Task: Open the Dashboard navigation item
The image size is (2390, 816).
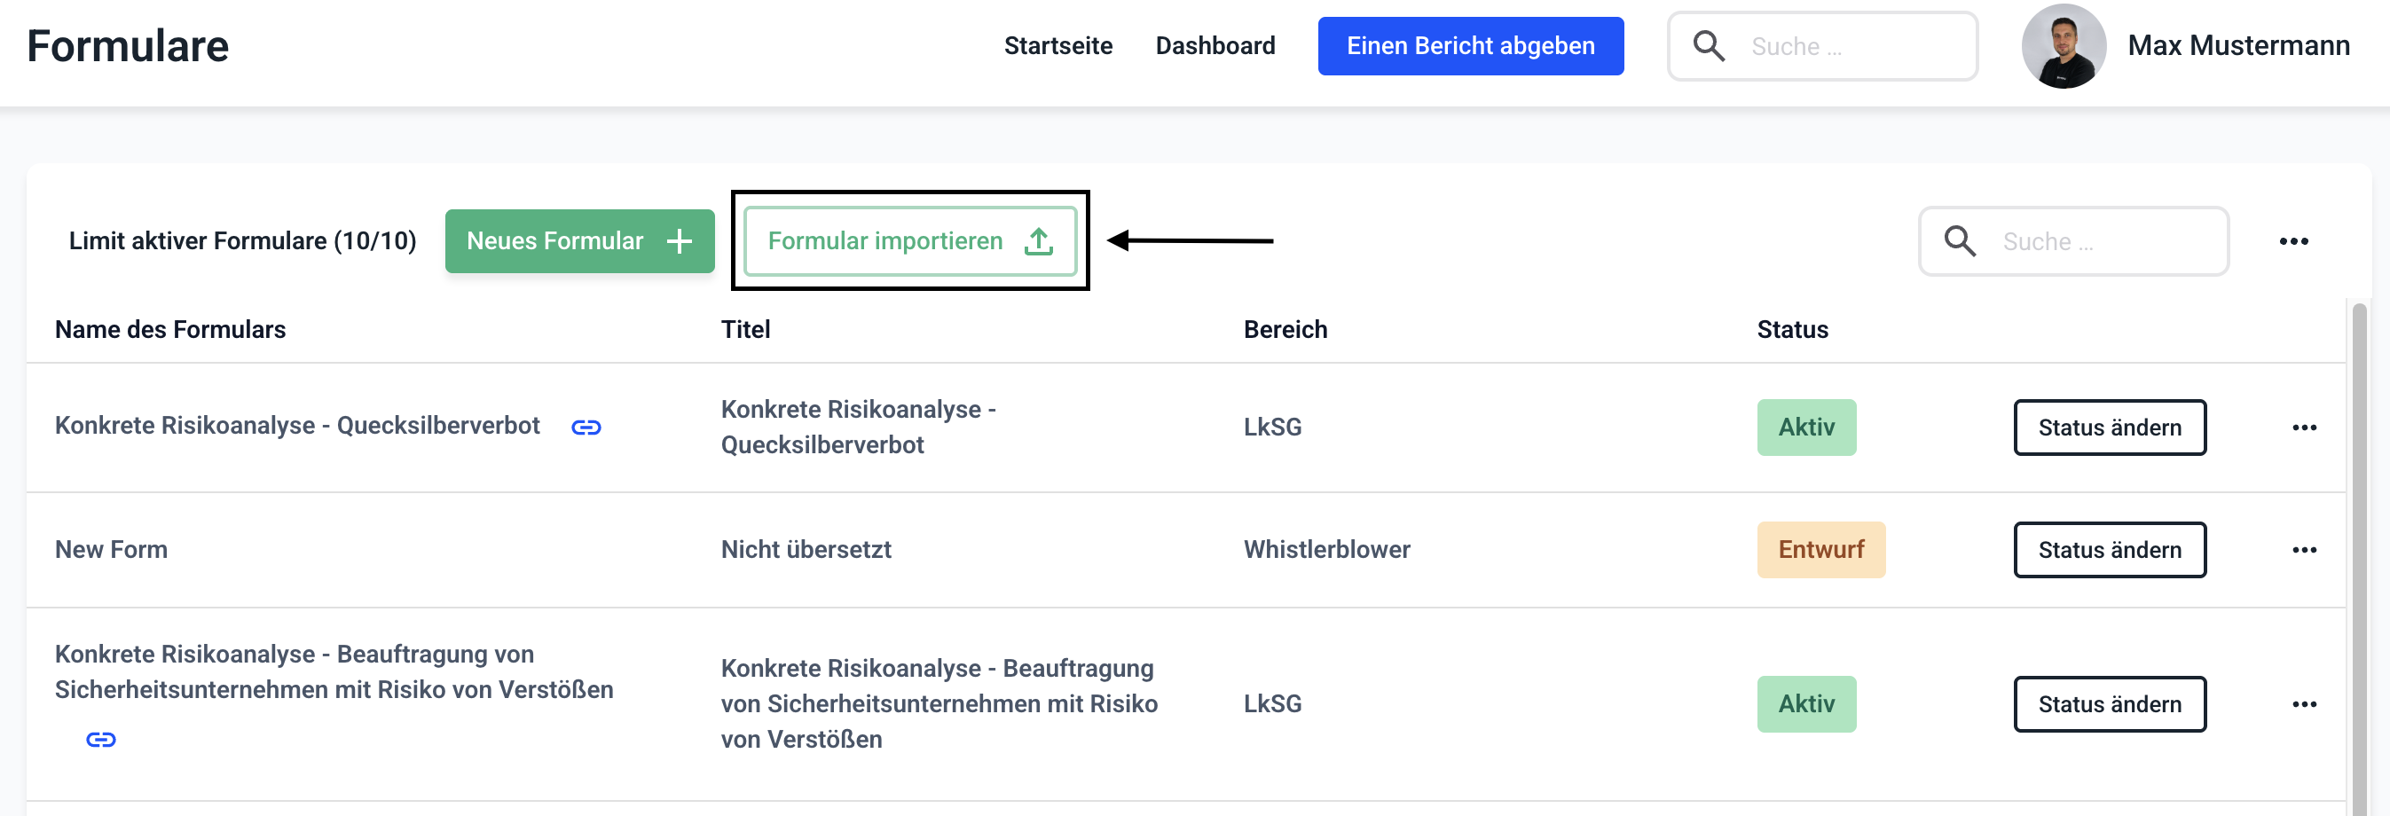Action: pyautogui.click(x=1215, y=46)
